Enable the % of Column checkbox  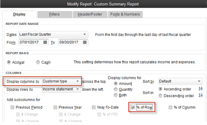(x=171, y=107)
